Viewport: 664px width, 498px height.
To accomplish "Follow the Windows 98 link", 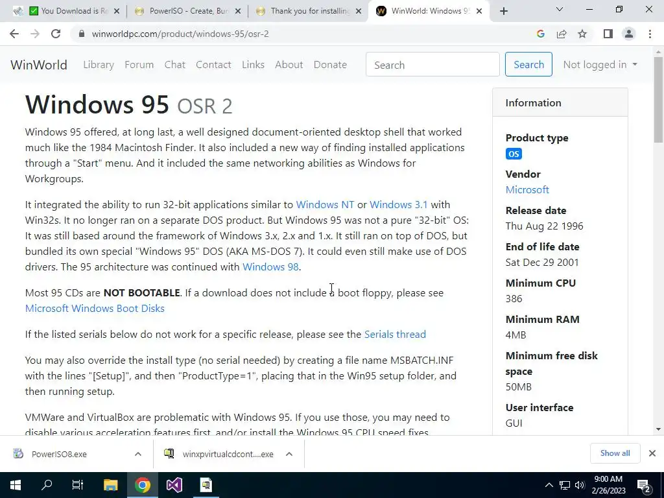I will [x=270, y=267].
